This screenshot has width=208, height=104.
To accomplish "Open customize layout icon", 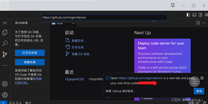I will click(206, 15).
